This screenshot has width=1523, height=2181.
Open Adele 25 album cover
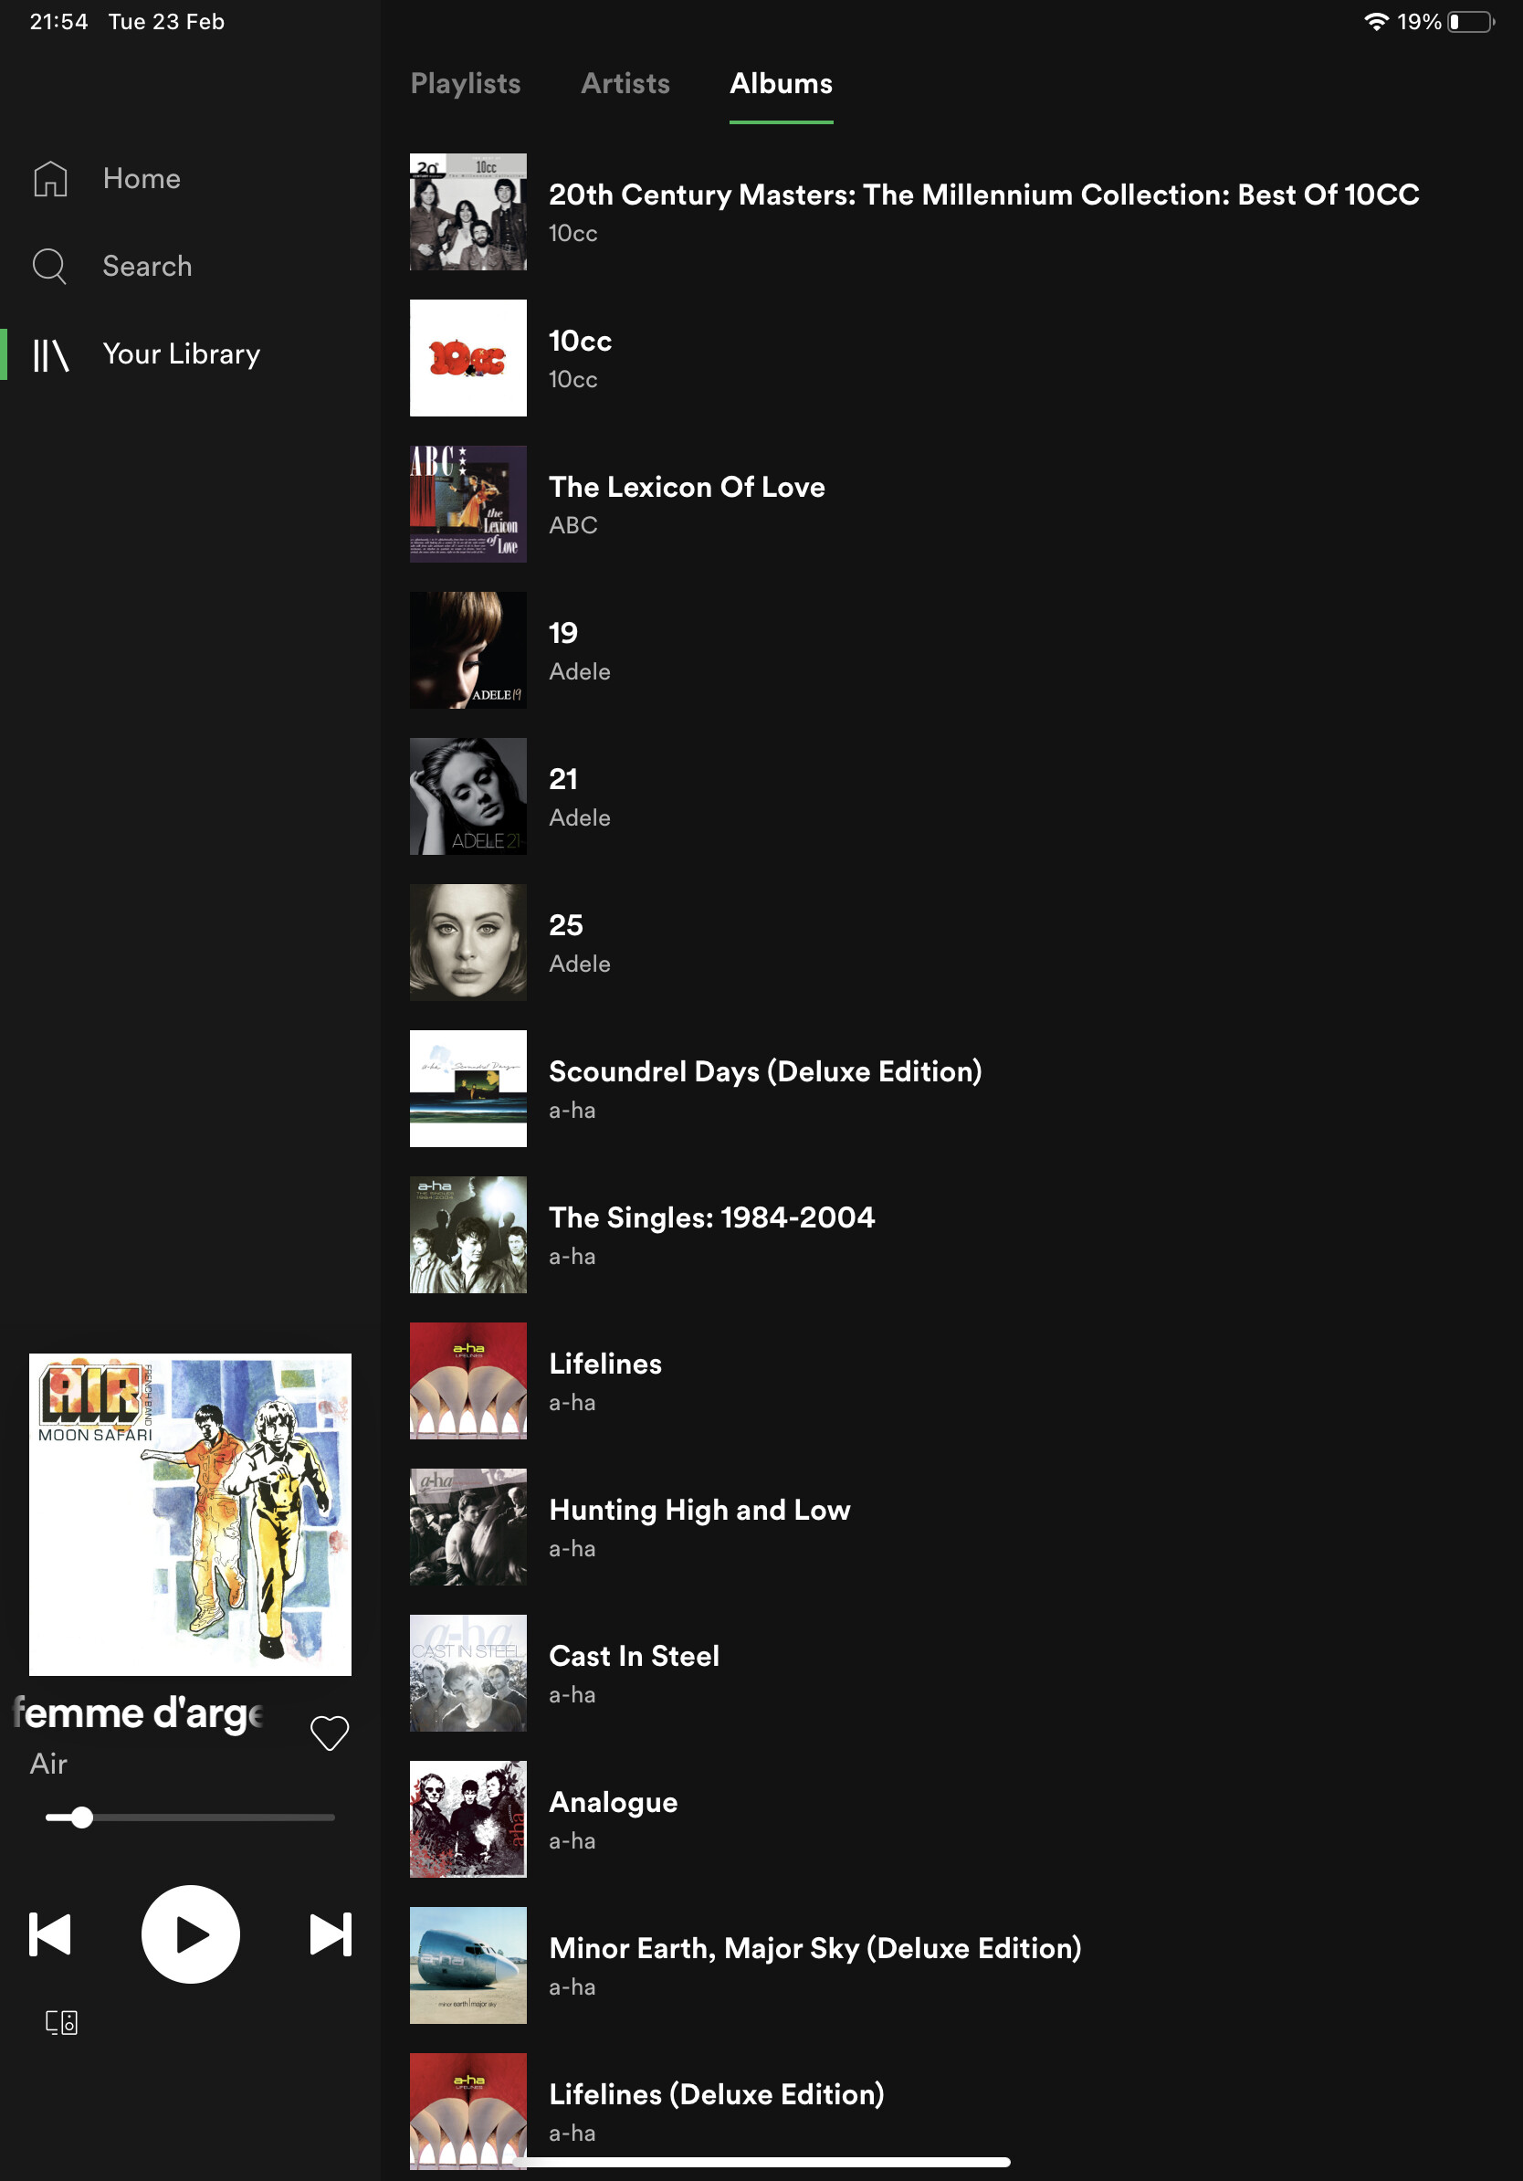[x=468, y=943]
